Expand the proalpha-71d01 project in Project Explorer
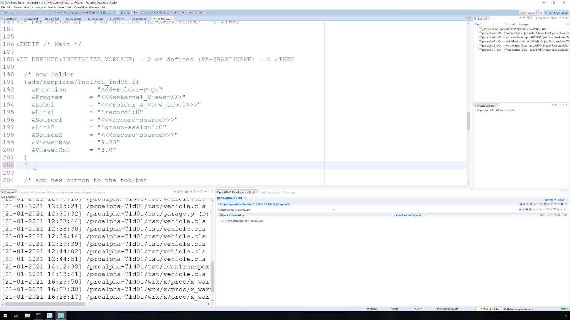Viewport: 570px width, 320px height. [x=475, y=110]
